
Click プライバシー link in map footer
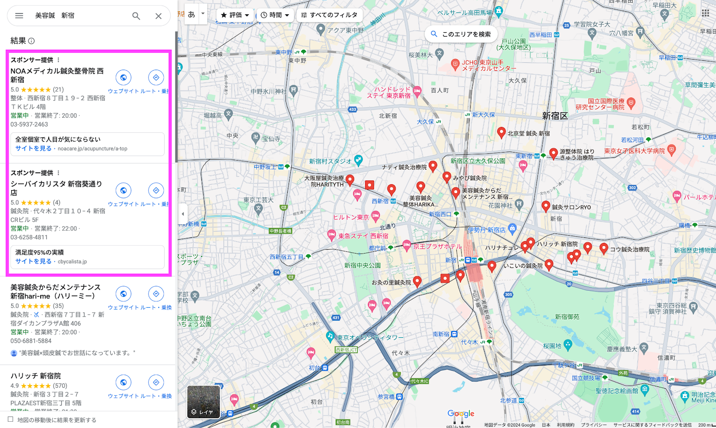(594, 425)
